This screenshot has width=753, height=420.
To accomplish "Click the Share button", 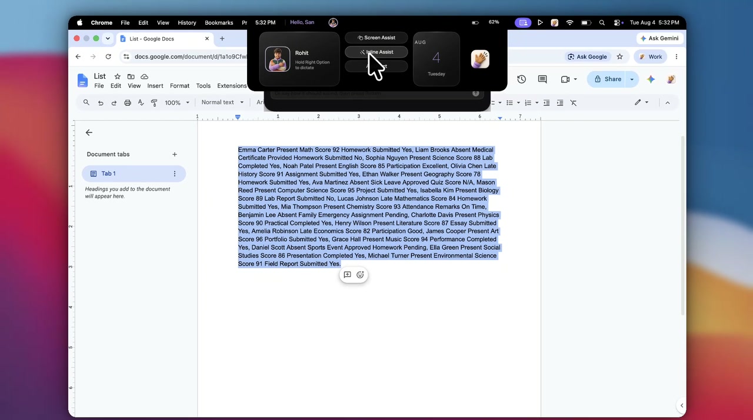I will 607,79.
